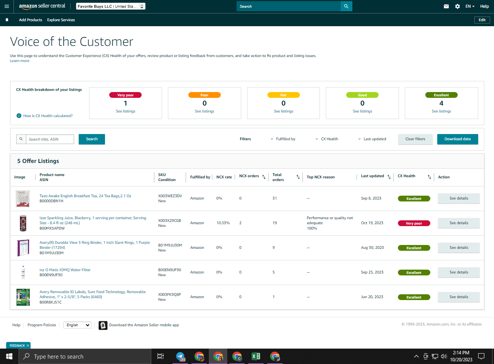This screenshot has height=364, width=494.
Task: Sort by Last updated column header arrows
Action: point(389,177)
